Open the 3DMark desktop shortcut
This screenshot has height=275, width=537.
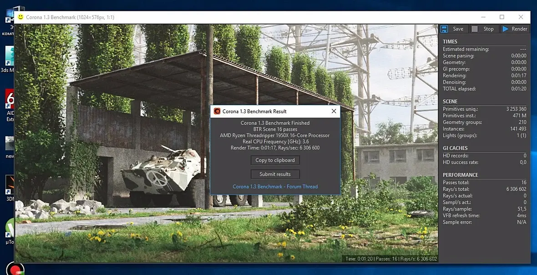(x=10, y=188)
